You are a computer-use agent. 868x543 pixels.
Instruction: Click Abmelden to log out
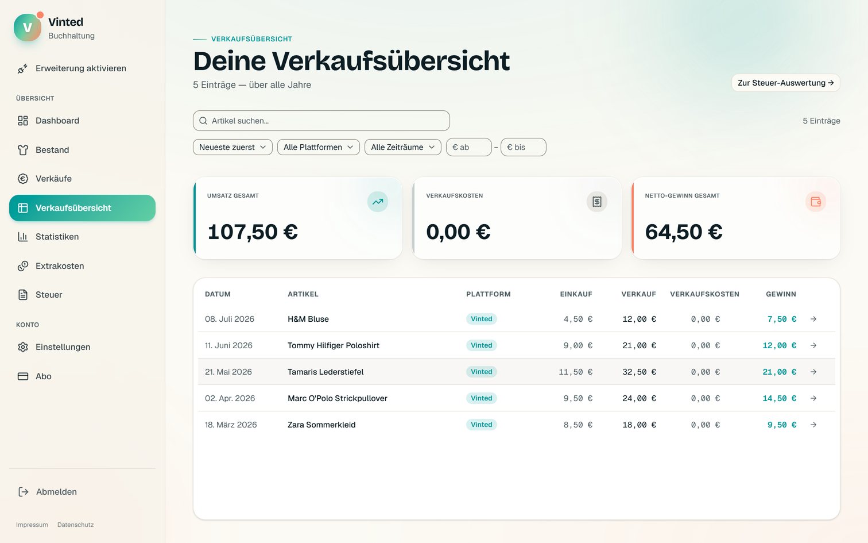[x=82, y=492]
